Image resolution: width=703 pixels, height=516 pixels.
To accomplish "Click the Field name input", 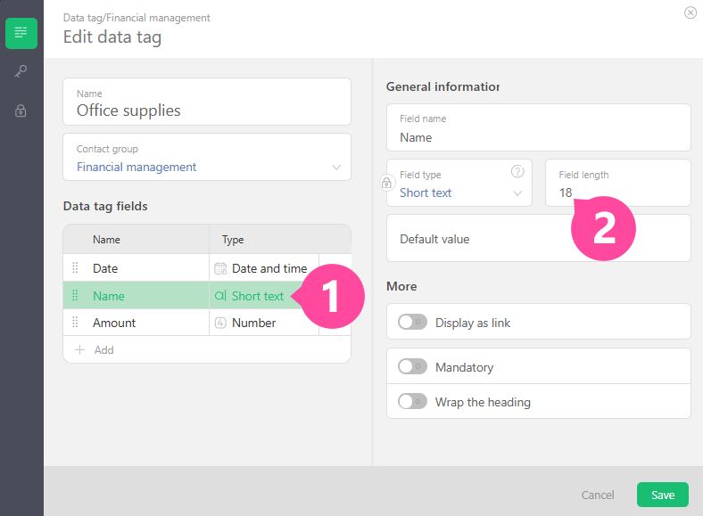I will click(x=539, y=127).
